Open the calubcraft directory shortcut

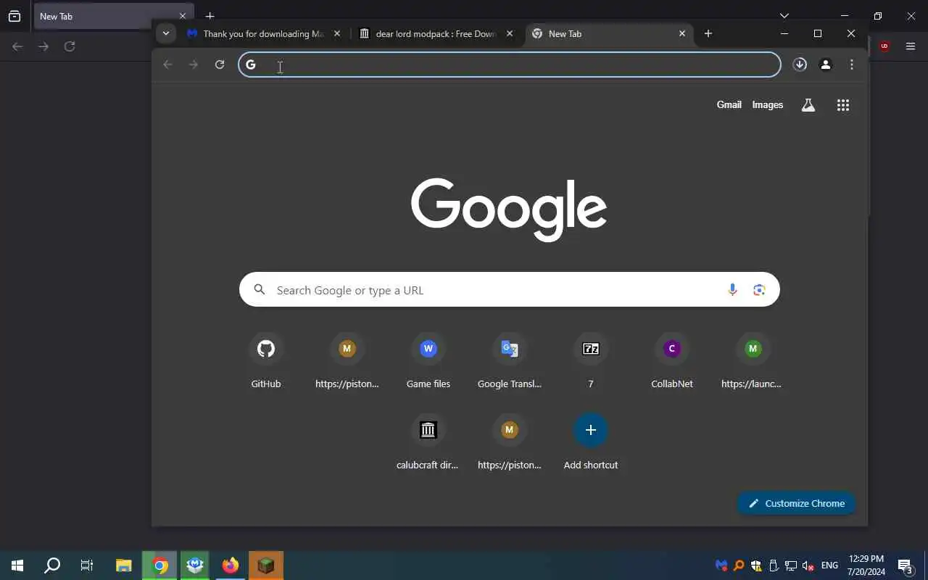click(x=428, y=430)
